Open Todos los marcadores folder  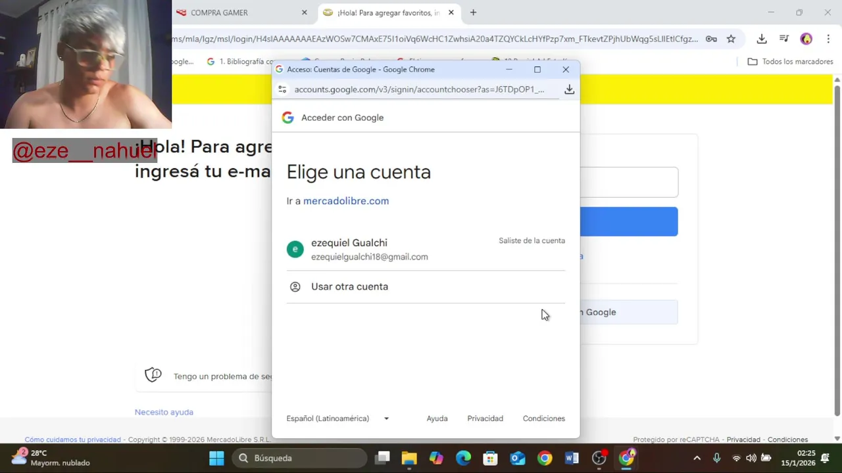(x=791, y=62)
